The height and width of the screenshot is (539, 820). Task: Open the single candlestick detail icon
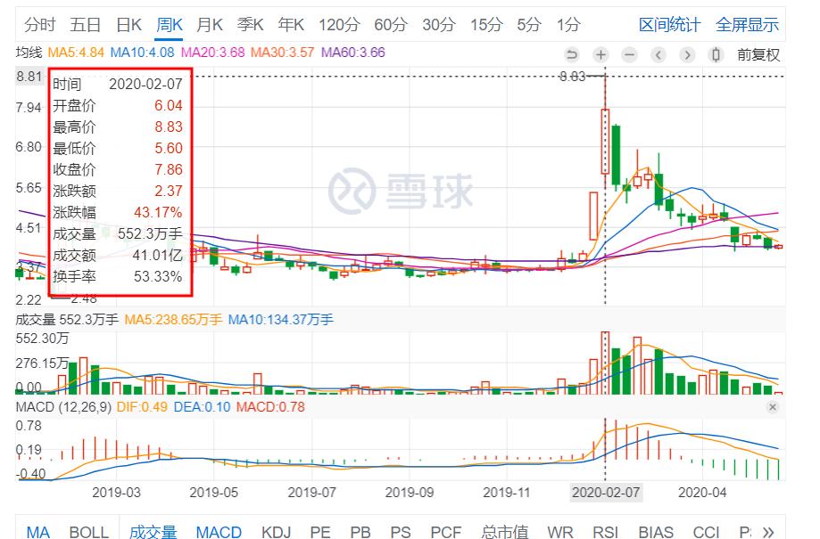[716, 54]
